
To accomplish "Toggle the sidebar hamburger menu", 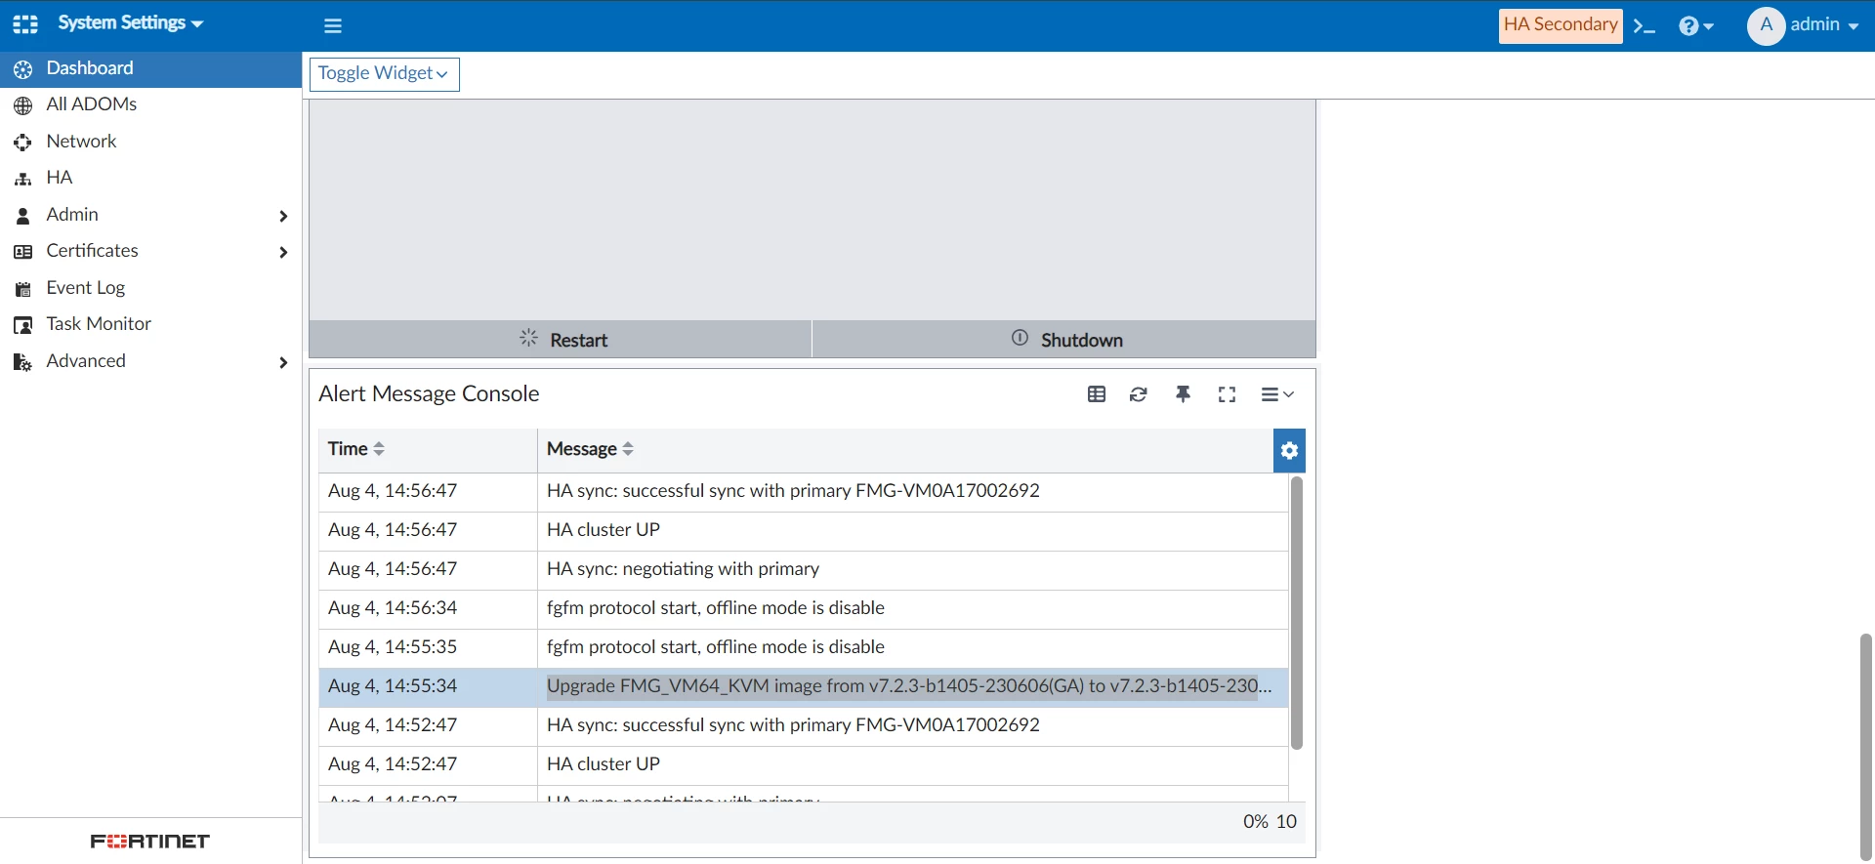I will click(333, 25).
